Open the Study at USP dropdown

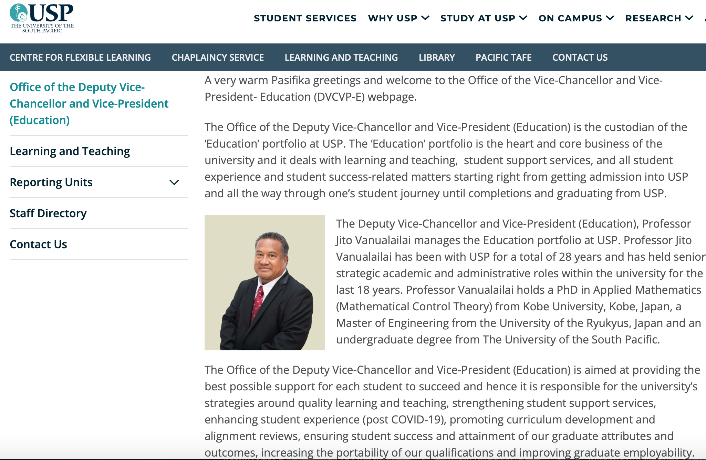tap(484, 18)
